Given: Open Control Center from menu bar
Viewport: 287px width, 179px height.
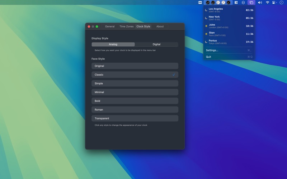Looking at the screenshot, I should pyautogui.click(x=274, y=3).
